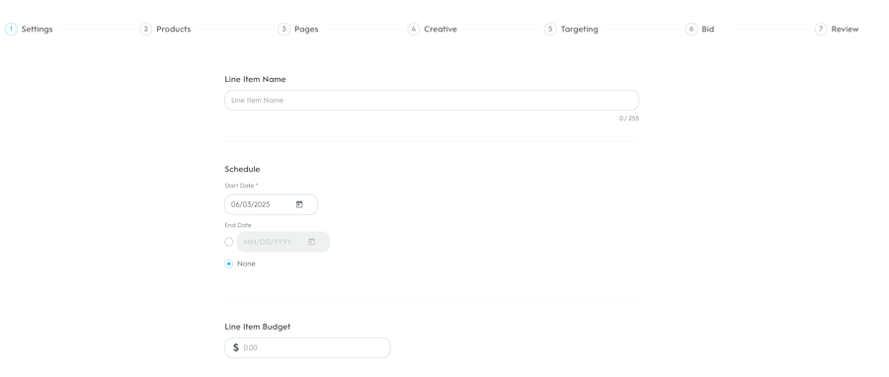The image size is (889, 377).
Task: Click the step 1 circle icon
Action: (x=11, y=29)
